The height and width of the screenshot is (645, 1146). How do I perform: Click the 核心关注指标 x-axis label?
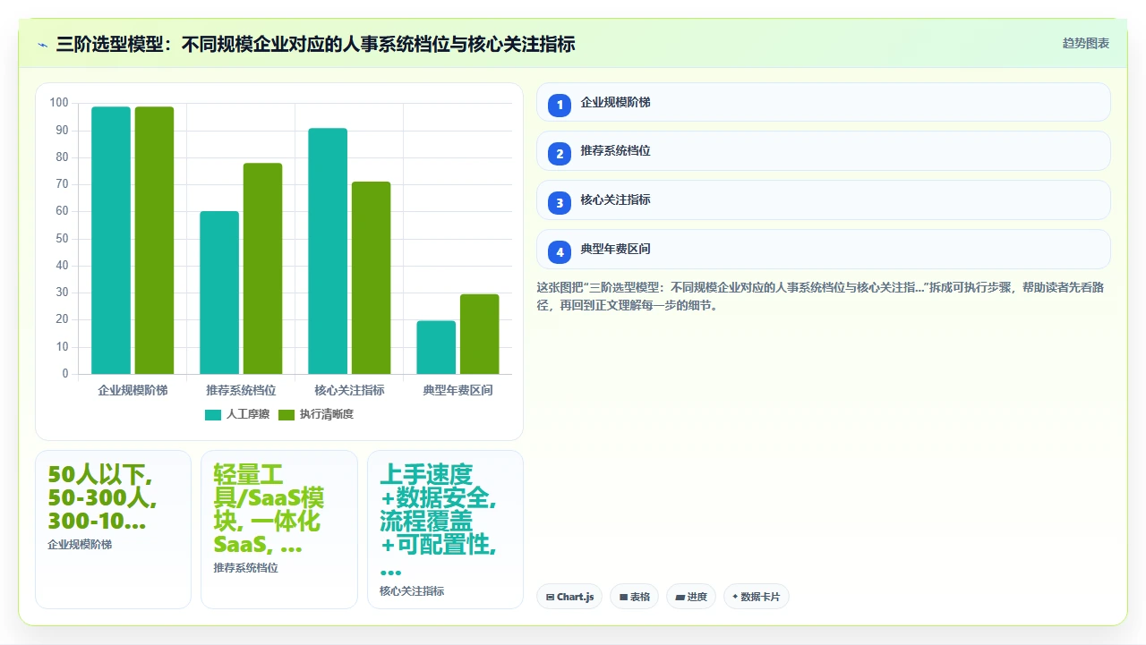click(349, 391)
